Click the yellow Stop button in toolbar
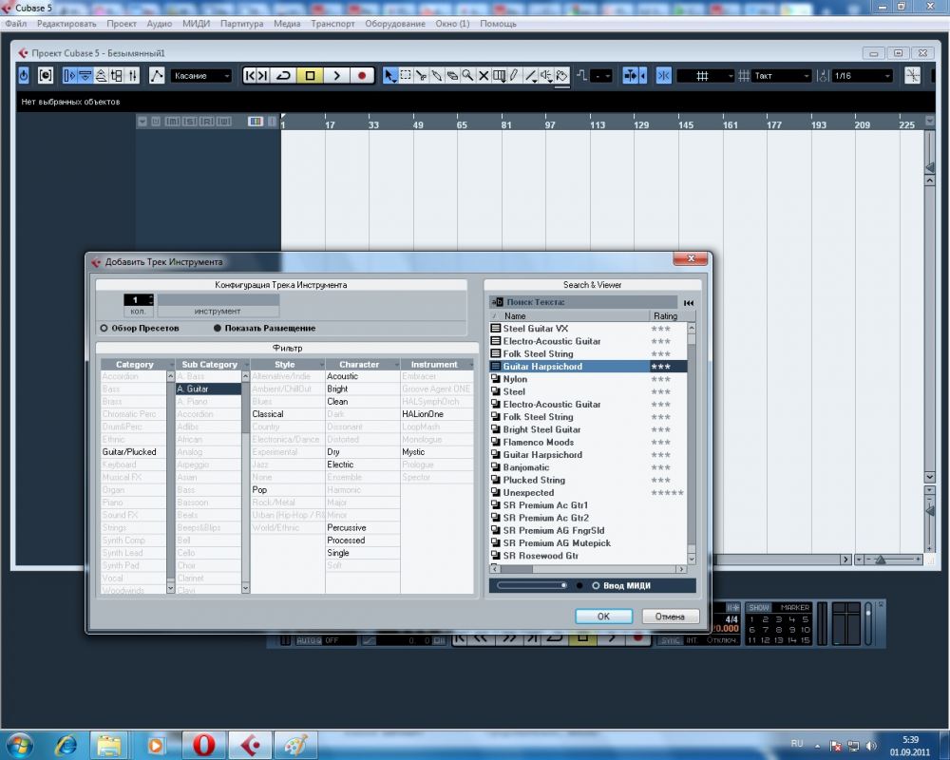Image resolution: width=950 pixels, height=760 pixels. (x=311, y=76)
